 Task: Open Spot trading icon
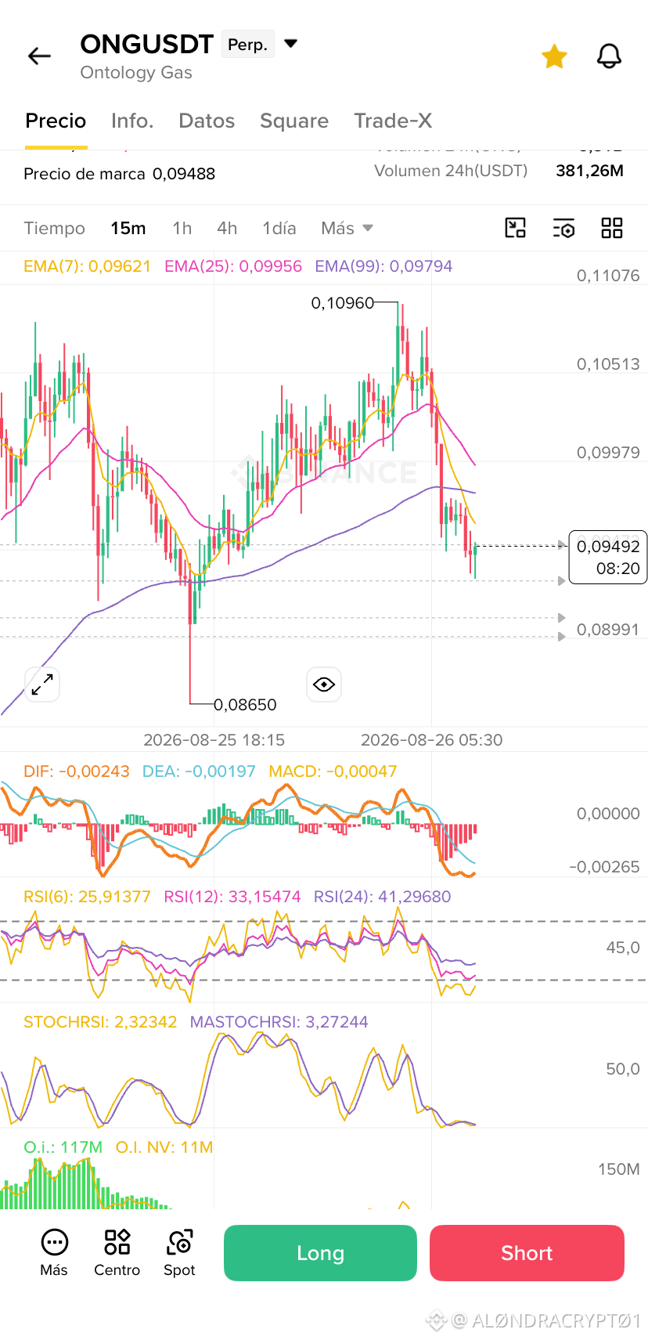point(179,1252)
